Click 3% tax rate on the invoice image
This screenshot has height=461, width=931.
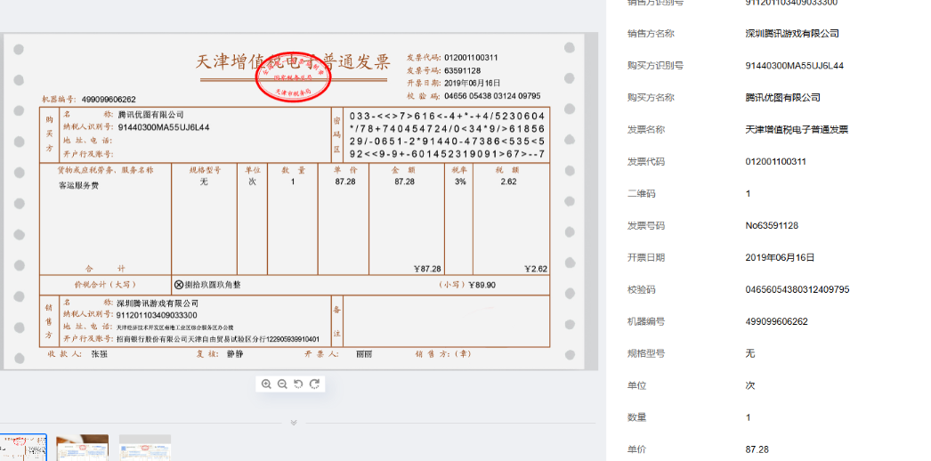[x=460, y=182]
